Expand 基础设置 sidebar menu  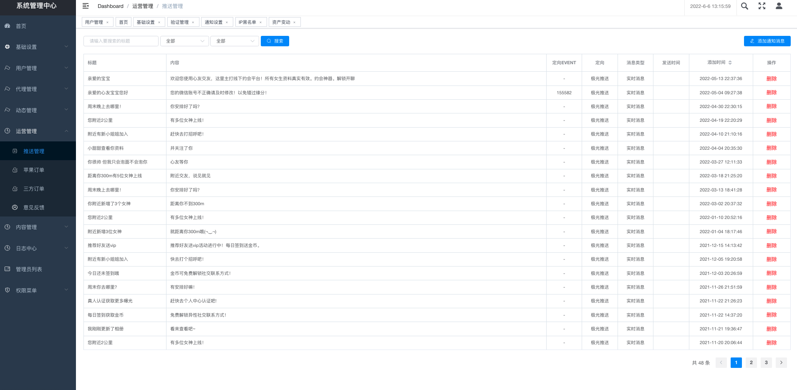pos(66,47)
